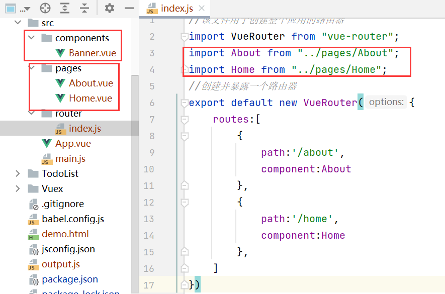
Task: Click the folder icon of TodoList
Action: (x=33, y=173)
